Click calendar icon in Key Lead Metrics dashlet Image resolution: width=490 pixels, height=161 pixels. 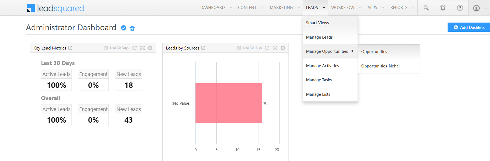coord(106,48)
